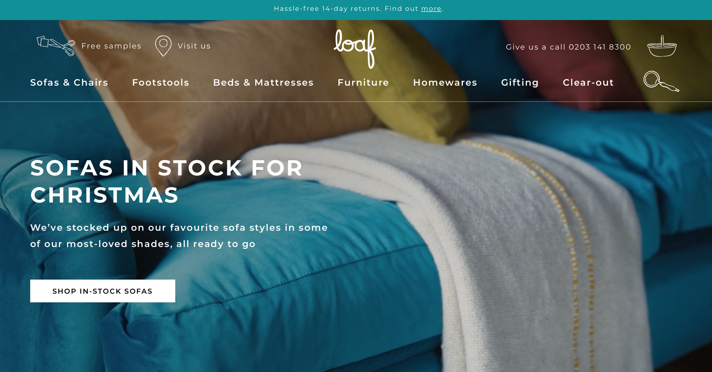The width and height of the screenshot is (712, 372).
Task: Open the Footstools menu
Action: (x=161, y=82)
